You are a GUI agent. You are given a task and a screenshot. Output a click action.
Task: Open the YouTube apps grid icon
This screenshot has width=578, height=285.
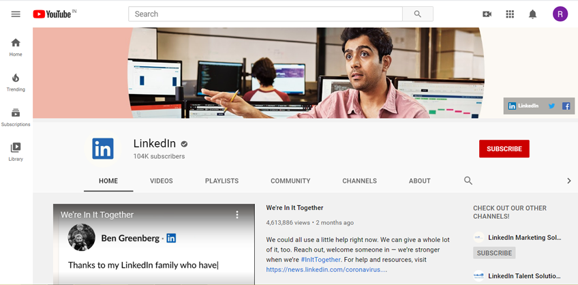[x=510, y=14]
